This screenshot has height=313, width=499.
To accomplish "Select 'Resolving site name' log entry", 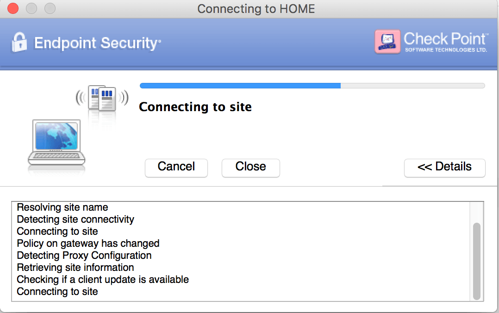I will (62, 207).
